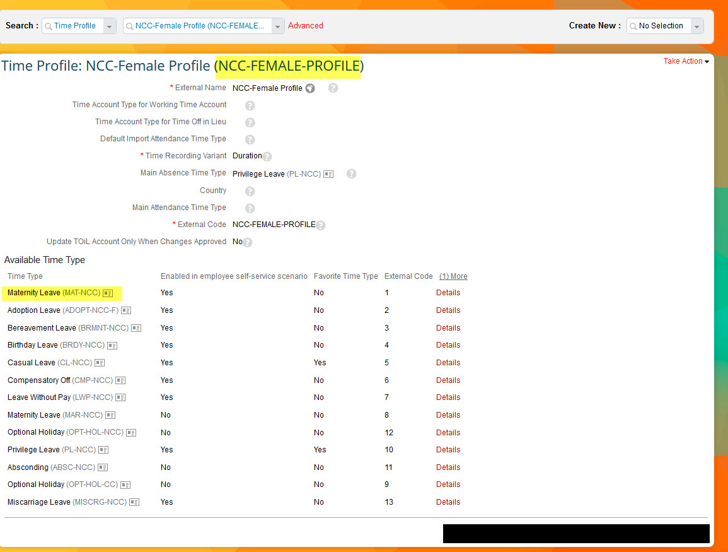This screenshot has width=728, height=552.
Task: Open quickcard icon for Maternity Leave (MAT-NCC)
Action: [108, 293]
